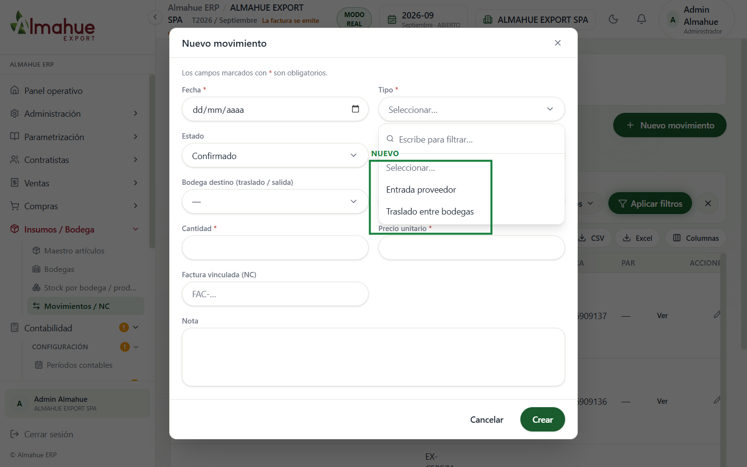Close the Nuevo movimiento dialog

coord(558,43)
